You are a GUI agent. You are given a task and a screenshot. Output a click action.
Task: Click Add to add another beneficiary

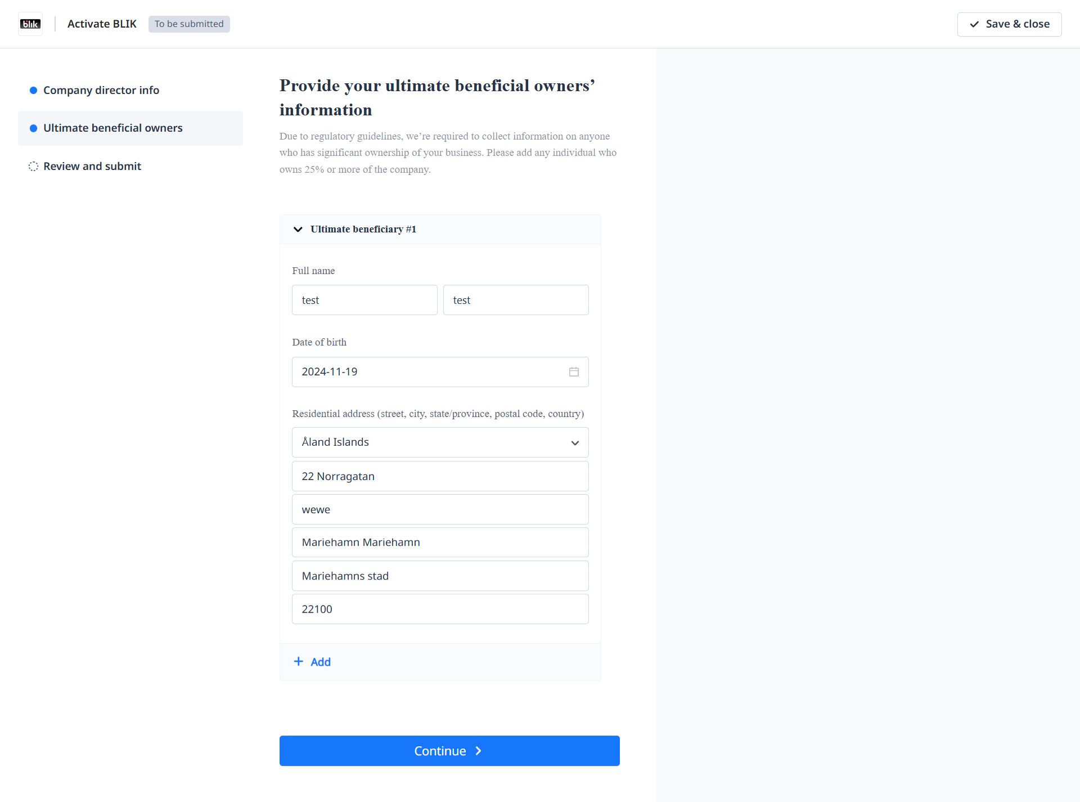[x=320, y=662]
